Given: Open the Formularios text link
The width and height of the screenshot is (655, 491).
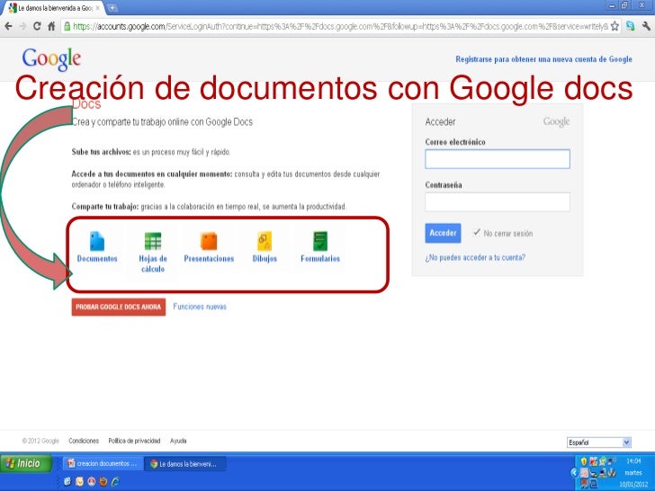Looking at the screenshot, I should pos(320,258).
